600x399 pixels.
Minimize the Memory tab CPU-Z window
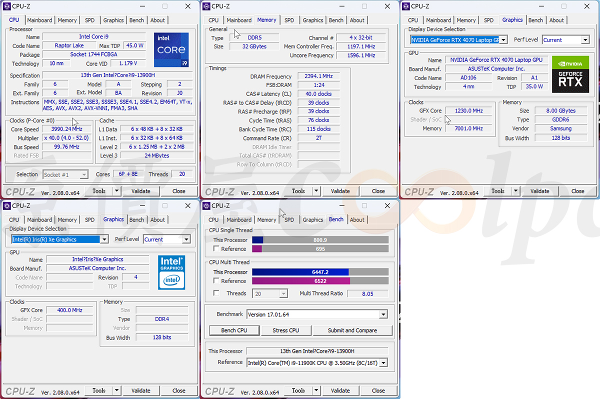342,6
